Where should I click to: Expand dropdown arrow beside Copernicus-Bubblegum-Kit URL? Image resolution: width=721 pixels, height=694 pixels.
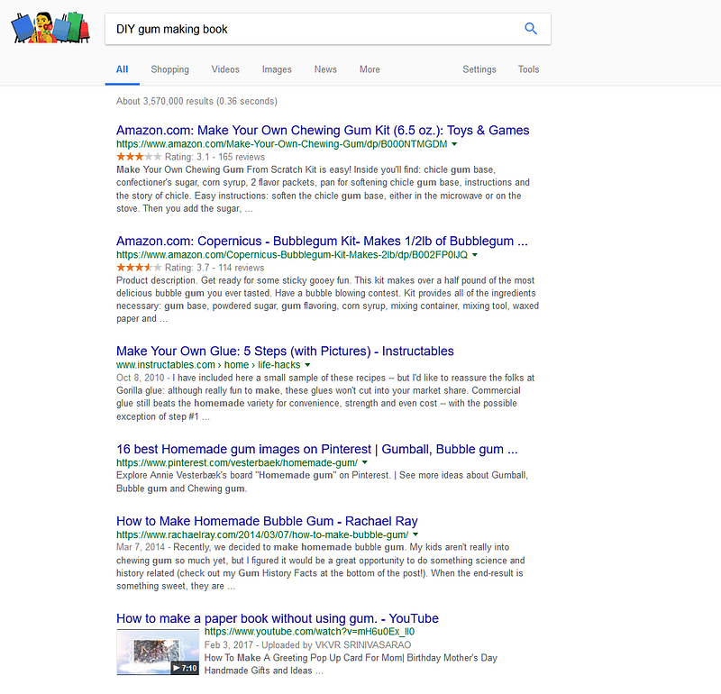(x=475, y=255)
